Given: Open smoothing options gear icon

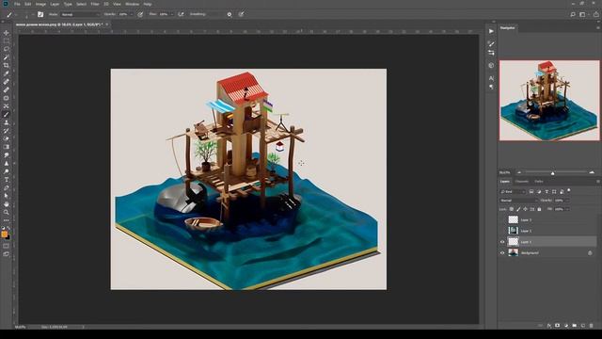Looking at the screenshot, I should click(230, 14).
